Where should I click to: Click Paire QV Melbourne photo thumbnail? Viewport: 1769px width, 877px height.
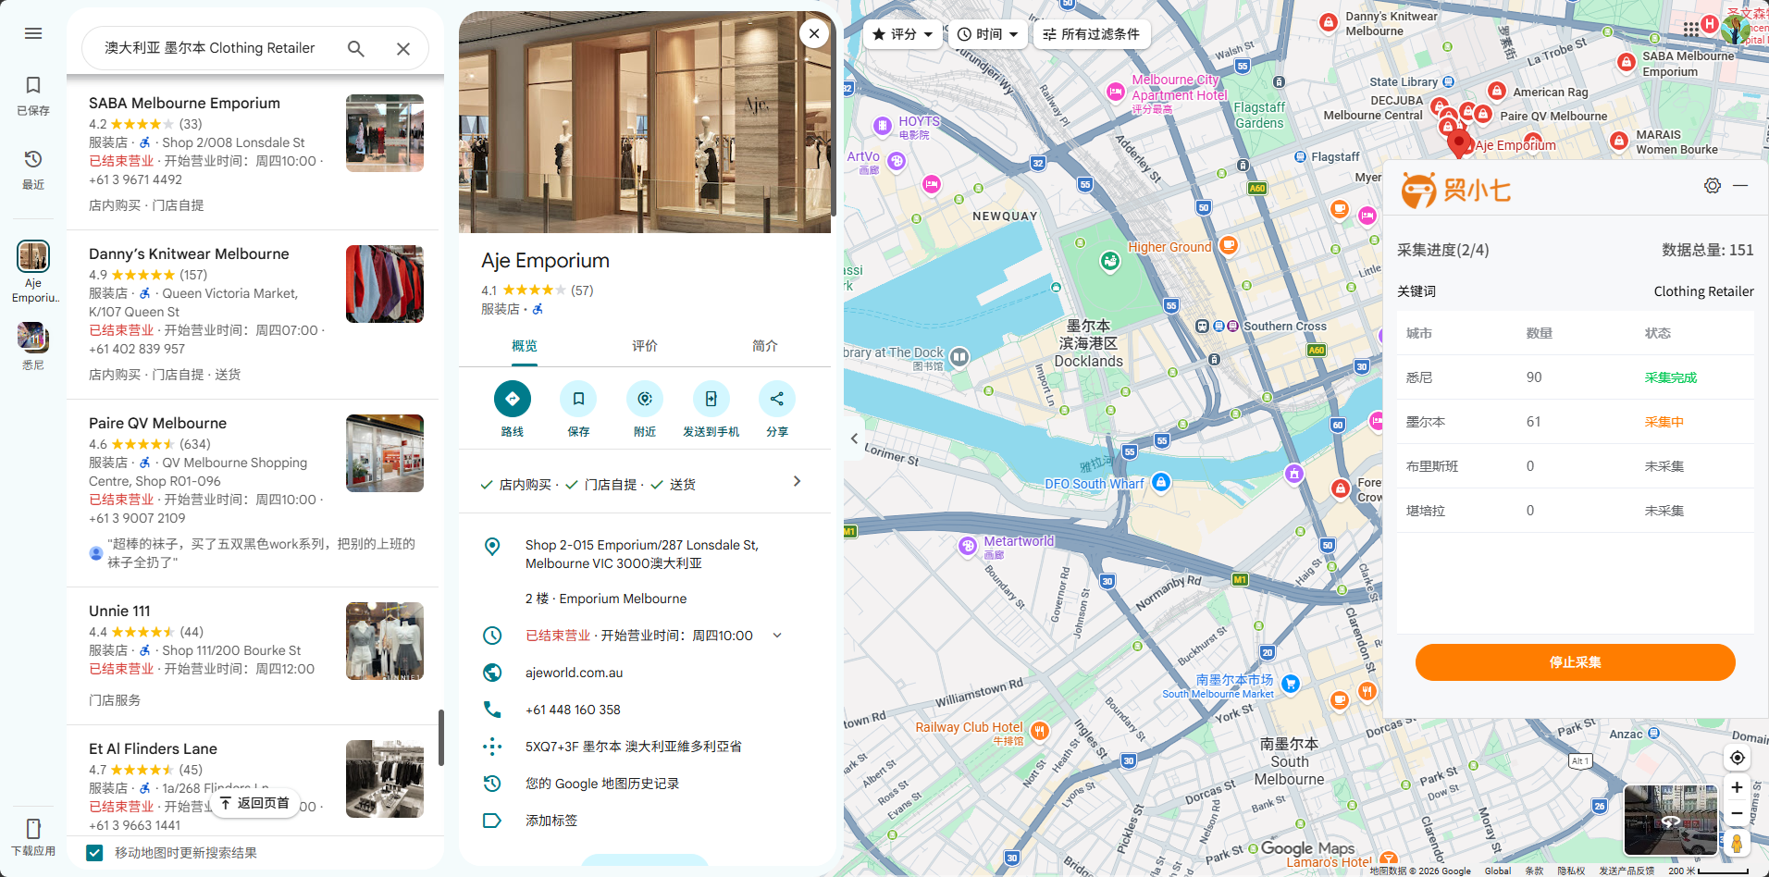(x=385, y=453)
